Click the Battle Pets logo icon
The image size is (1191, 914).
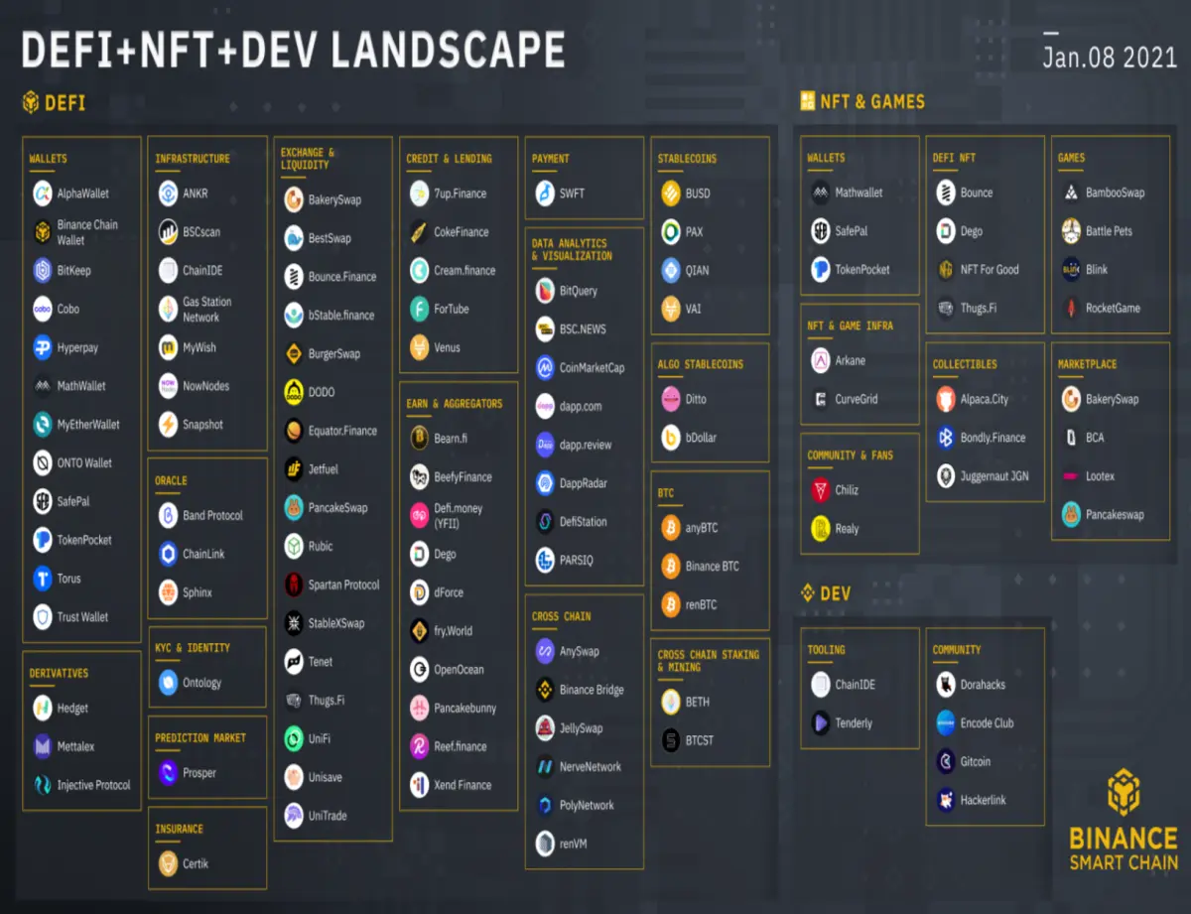(x=1072, y=231)
